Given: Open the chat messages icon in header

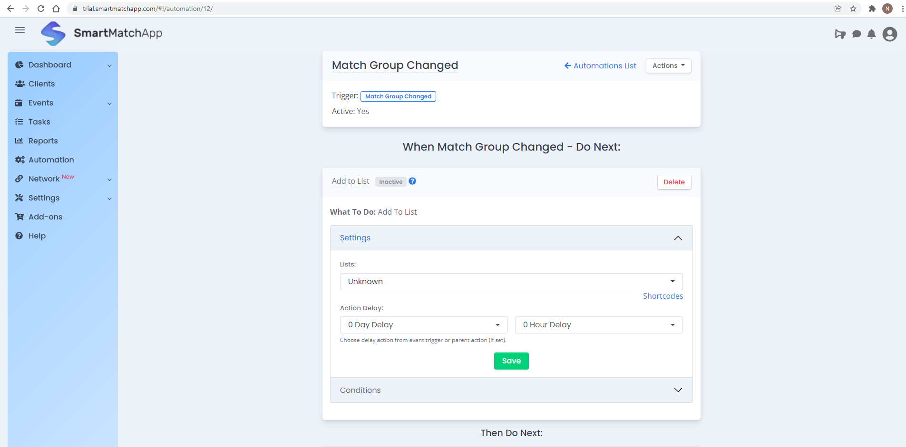Looking at the screenshot, I should pos(856,34).
